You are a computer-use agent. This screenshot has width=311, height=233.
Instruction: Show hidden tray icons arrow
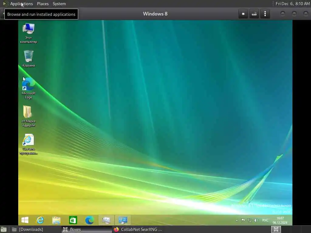[237, 220]
